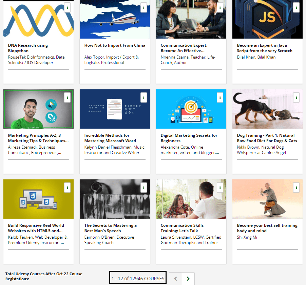This screenshot has height=285, width=306.
Task: Open kebab menu on Become your best self card
Action: [297, 188]
